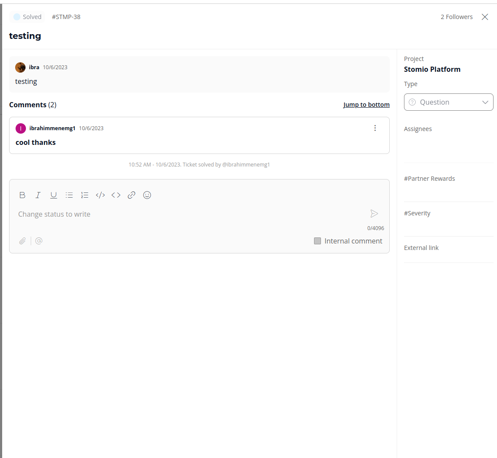Insert a code block
The image size is (497, 458).
click(100, 195)
